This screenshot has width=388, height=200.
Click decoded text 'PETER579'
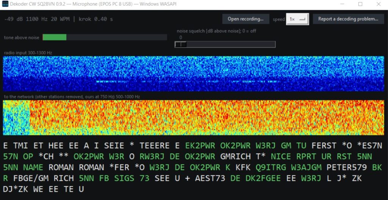347,167
